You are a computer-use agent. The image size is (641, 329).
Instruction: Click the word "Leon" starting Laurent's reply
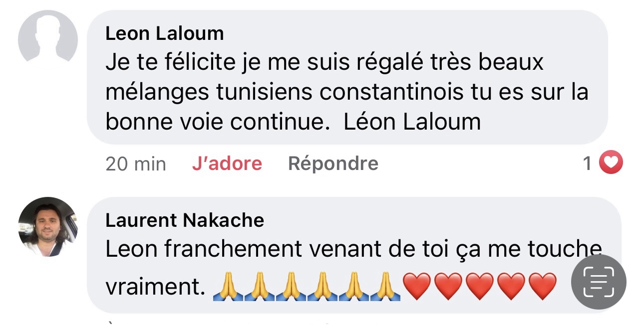(x=131, y=249)
